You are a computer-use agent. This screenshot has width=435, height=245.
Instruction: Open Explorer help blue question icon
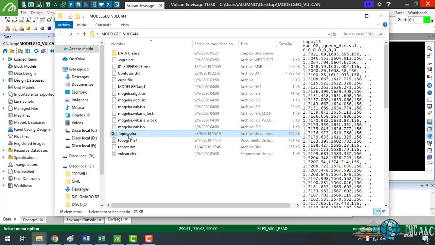tap(385, 25)
